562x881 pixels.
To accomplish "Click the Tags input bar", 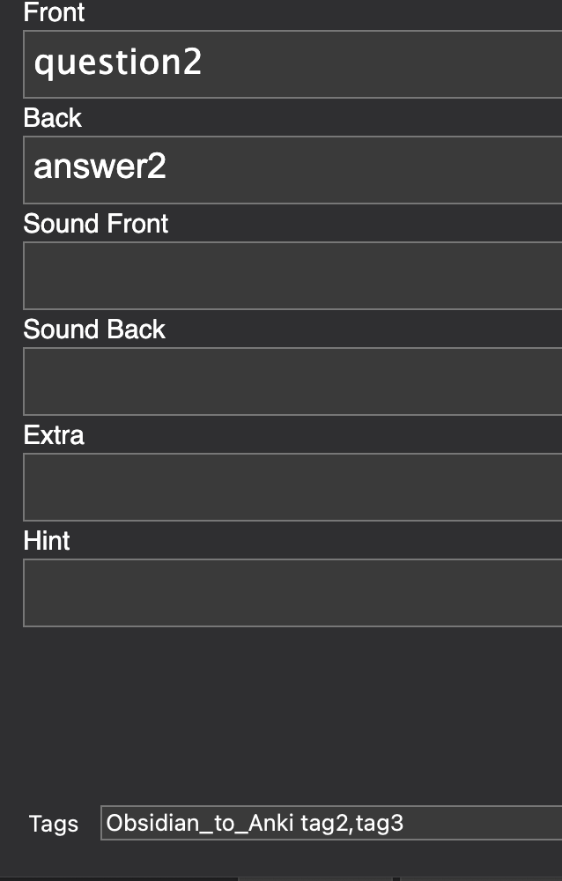I will tap(352, 823).
